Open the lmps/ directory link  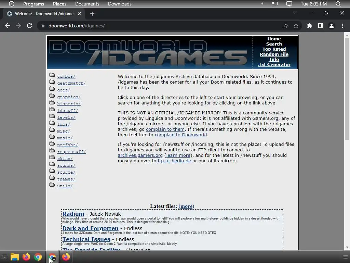[x=64, y=124]
